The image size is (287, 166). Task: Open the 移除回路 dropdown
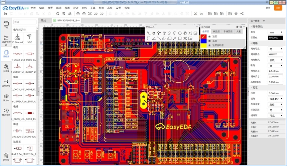275,110
